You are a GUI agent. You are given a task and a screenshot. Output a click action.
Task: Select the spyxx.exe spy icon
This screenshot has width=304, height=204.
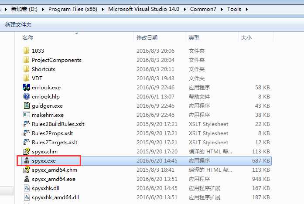coord(27,160)
